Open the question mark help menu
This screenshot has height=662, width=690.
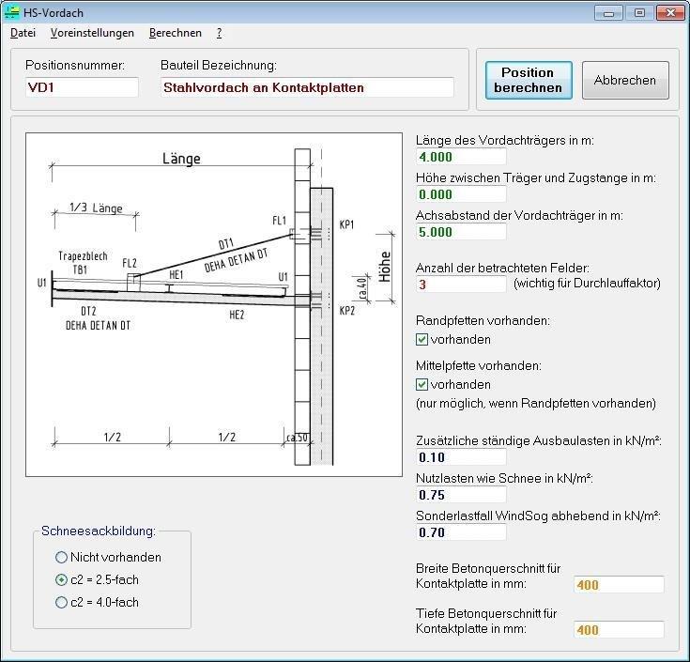(219, 33)
